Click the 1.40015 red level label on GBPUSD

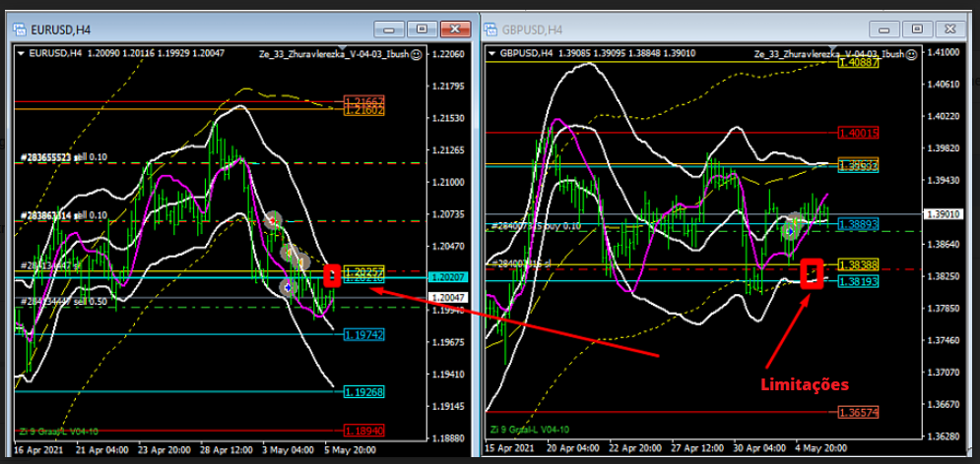click(x=858, y=133)
